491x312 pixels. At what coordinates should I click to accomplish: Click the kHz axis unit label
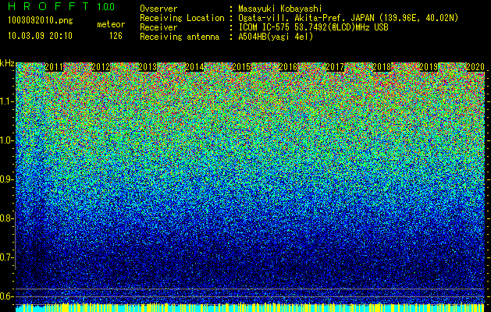pyautogui.click(x=7, y=63)
